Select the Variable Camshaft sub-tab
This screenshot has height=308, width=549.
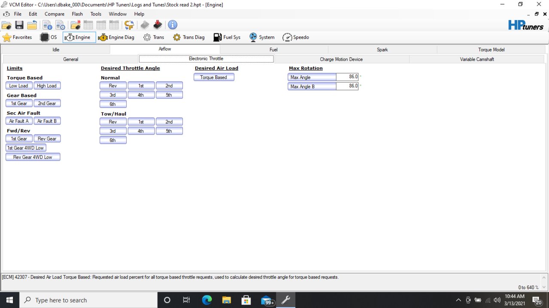pos(477,59)
